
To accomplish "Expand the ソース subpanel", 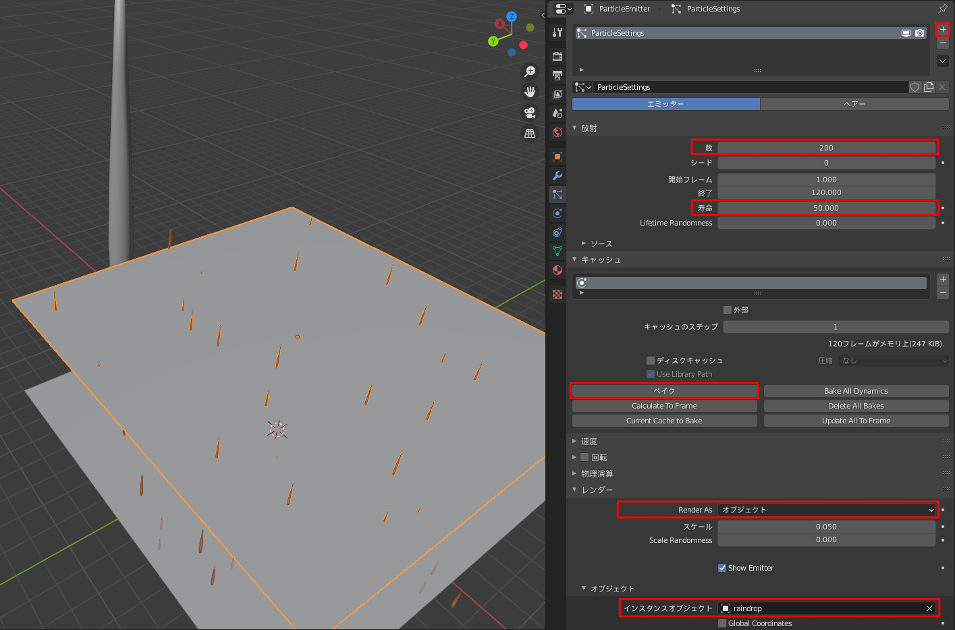I will pos(584,244).
